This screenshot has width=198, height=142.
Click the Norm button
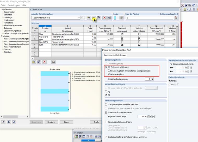[x=66, y=122]
